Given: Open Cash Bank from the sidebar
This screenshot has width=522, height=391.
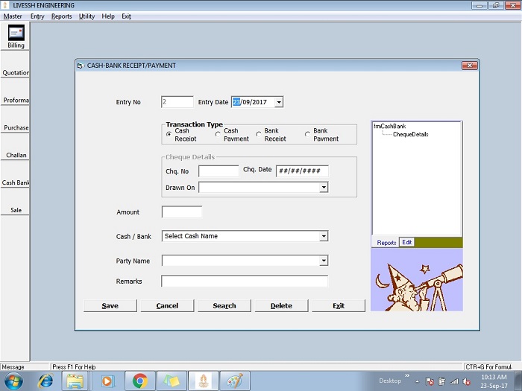Looking at the screenshot, I should (15, 182).
